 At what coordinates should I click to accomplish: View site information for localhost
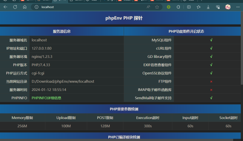(x=36, y=7)
